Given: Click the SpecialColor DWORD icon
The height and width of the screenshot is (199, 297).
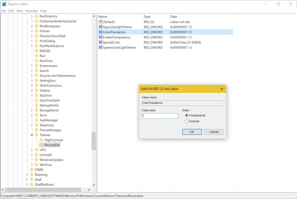Looking at the screenshot, I should [x=100, y=42].
